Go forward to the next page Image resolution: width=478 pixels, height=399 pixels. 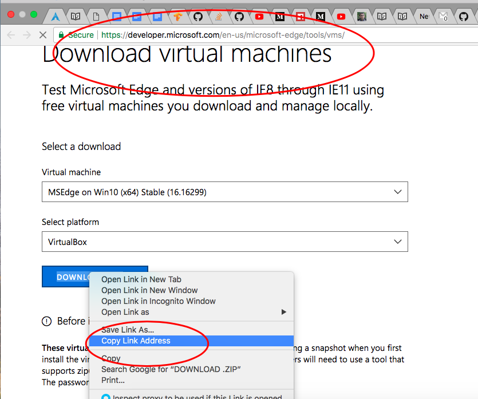[27, 35]
